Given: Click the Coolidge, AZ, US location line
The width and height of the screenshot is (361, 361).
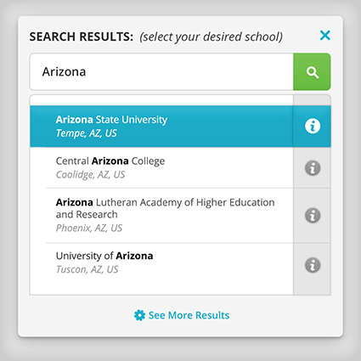Looking at the screenshot, I should pos(90,175).
